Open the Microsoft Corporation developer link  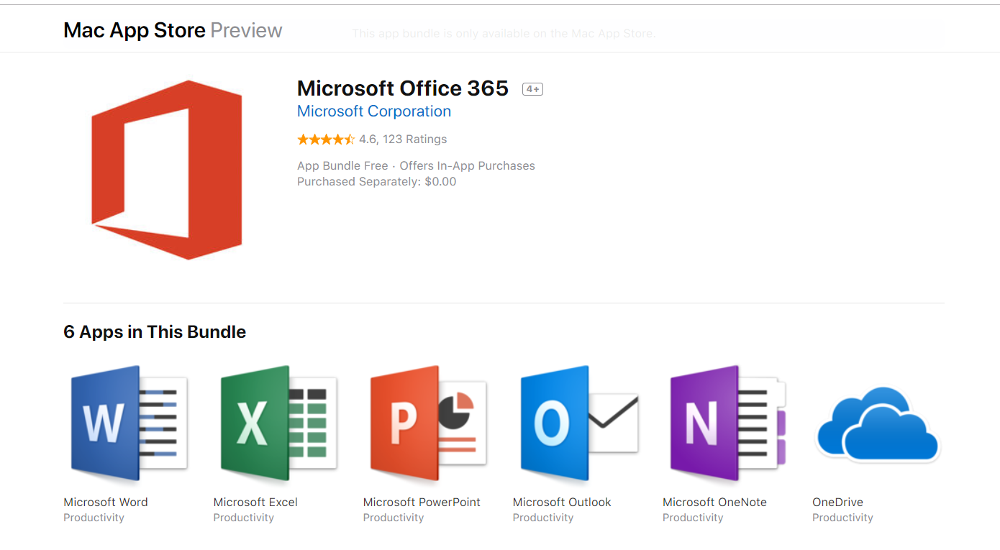pyautogui.click(x=374, y=111)
